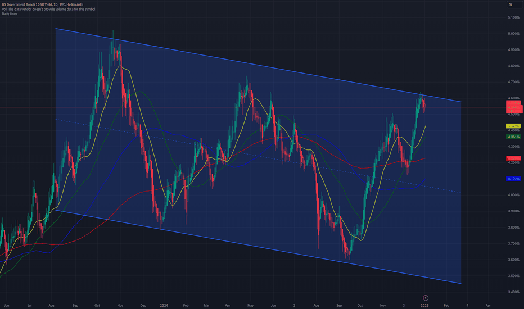Screen dimensions: 524x309
Task: Click the red moving-average tag near 4.200%
Action: [x=513, y=158]
